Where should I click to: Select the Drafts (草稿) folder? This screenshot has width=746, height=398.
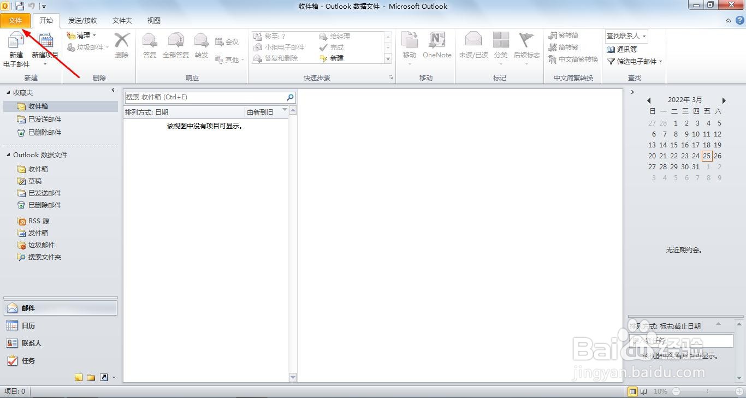point(29,181)
